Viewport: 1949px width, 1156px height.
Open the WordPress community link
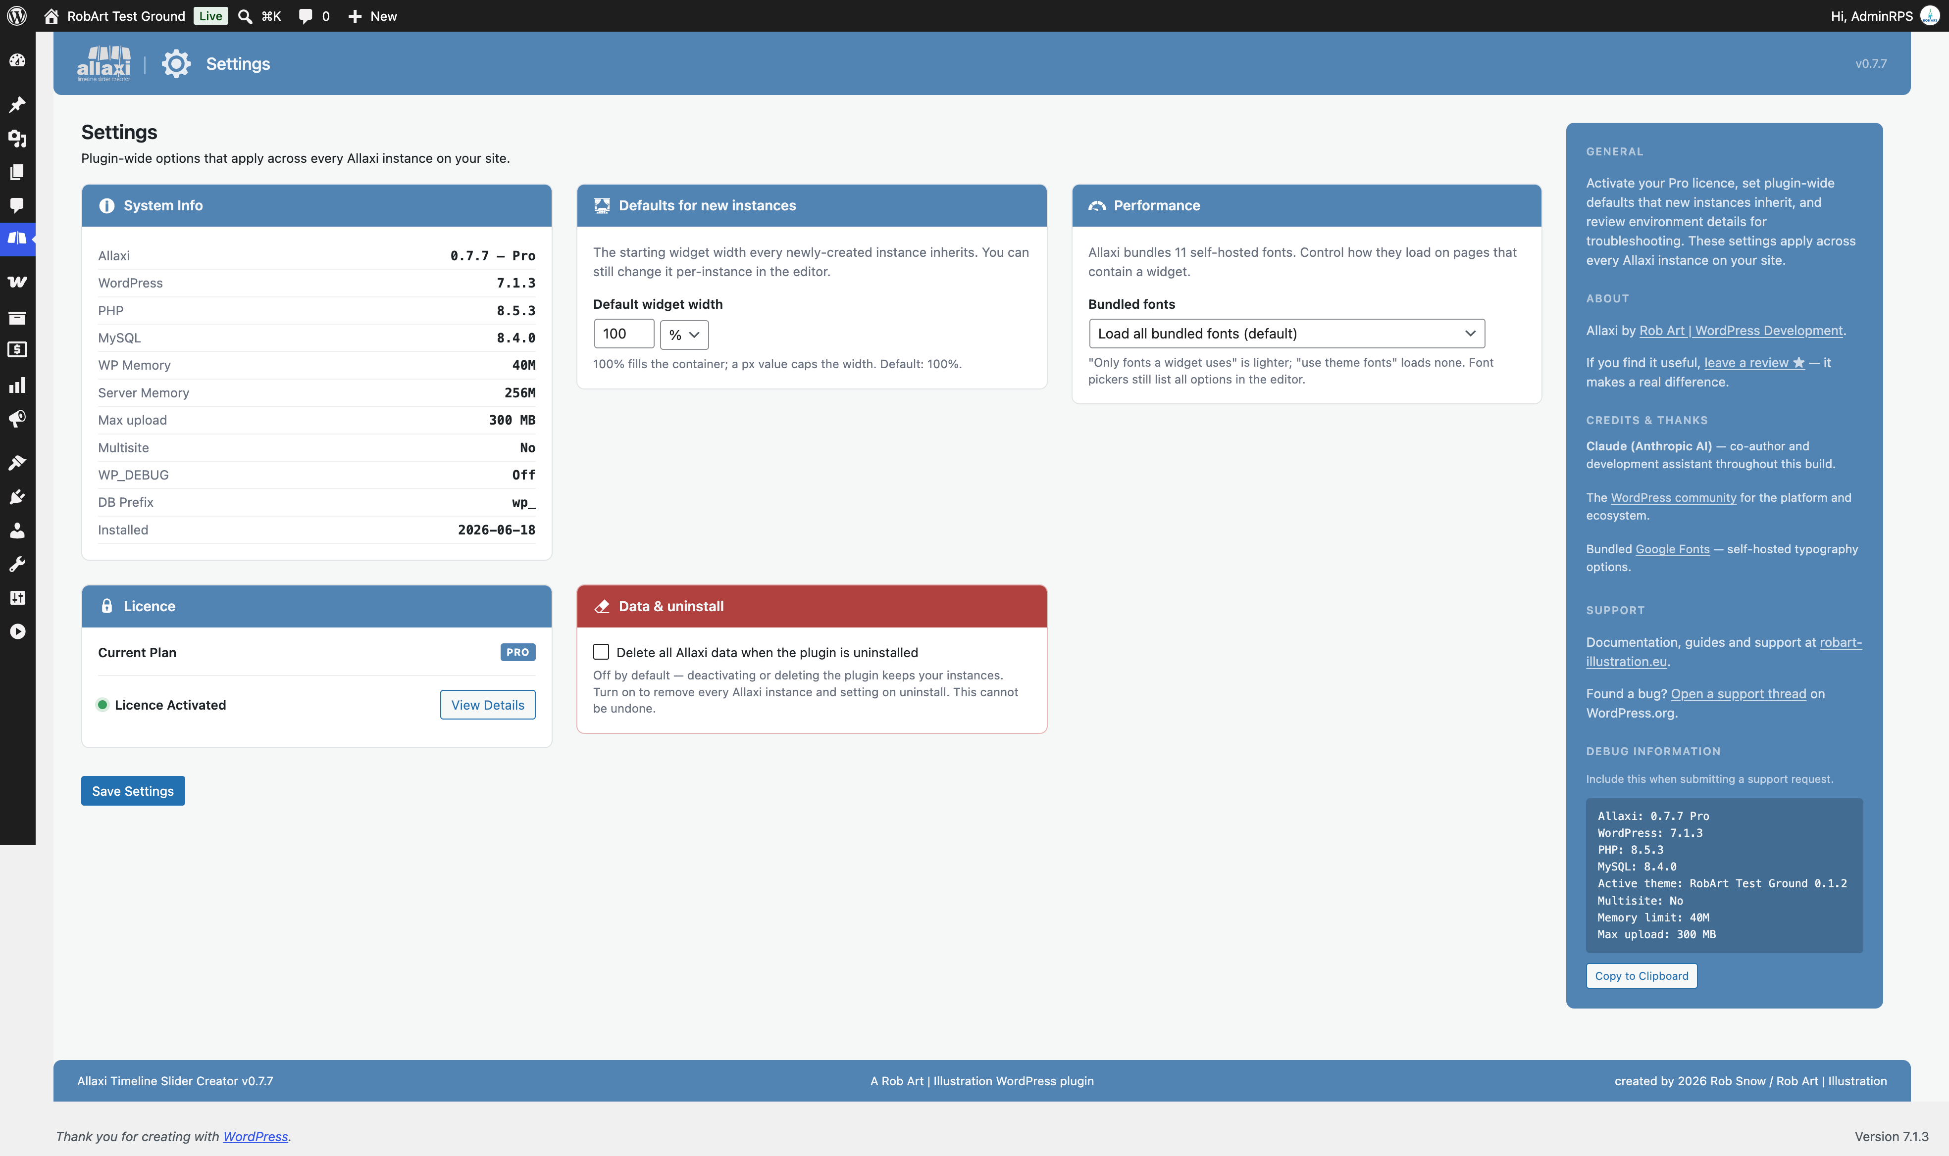[x=1673, y=498]
